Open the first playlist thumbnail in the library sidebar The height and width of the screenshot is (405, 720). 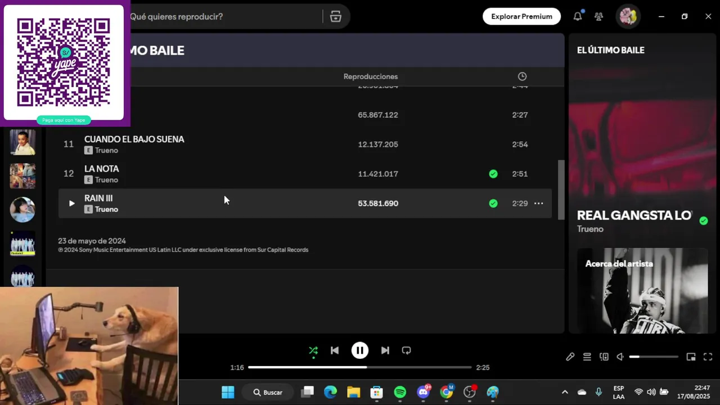pos(22,142)
